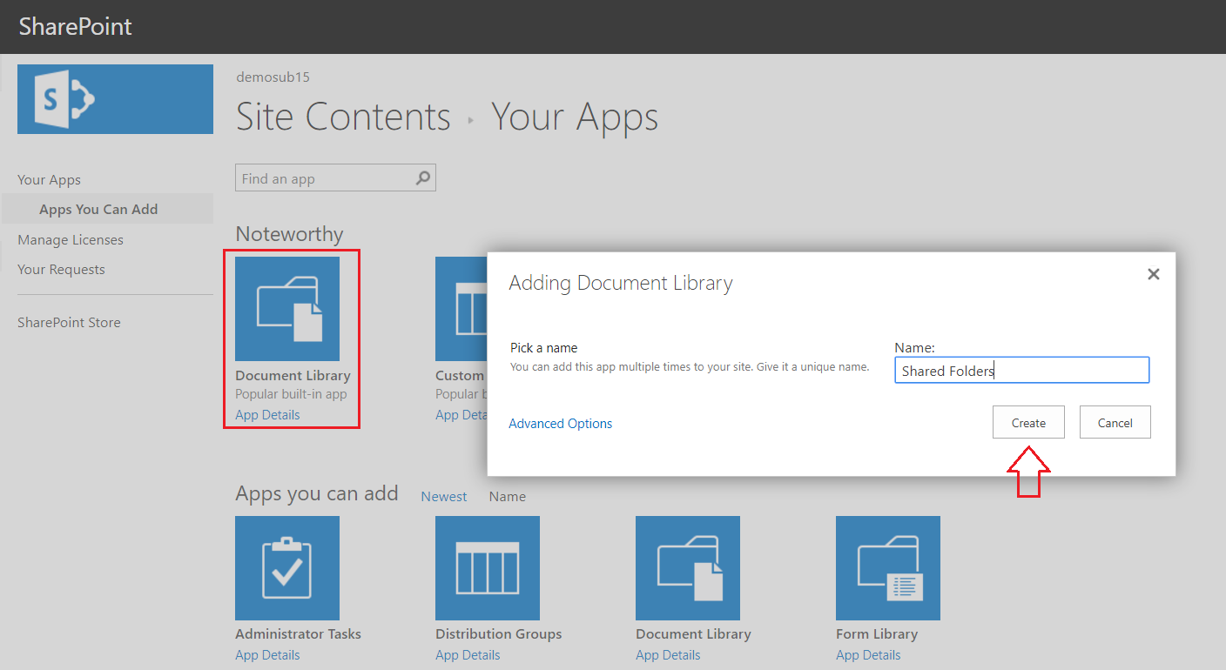Click the demosub15 site name link

coord(273,77)
